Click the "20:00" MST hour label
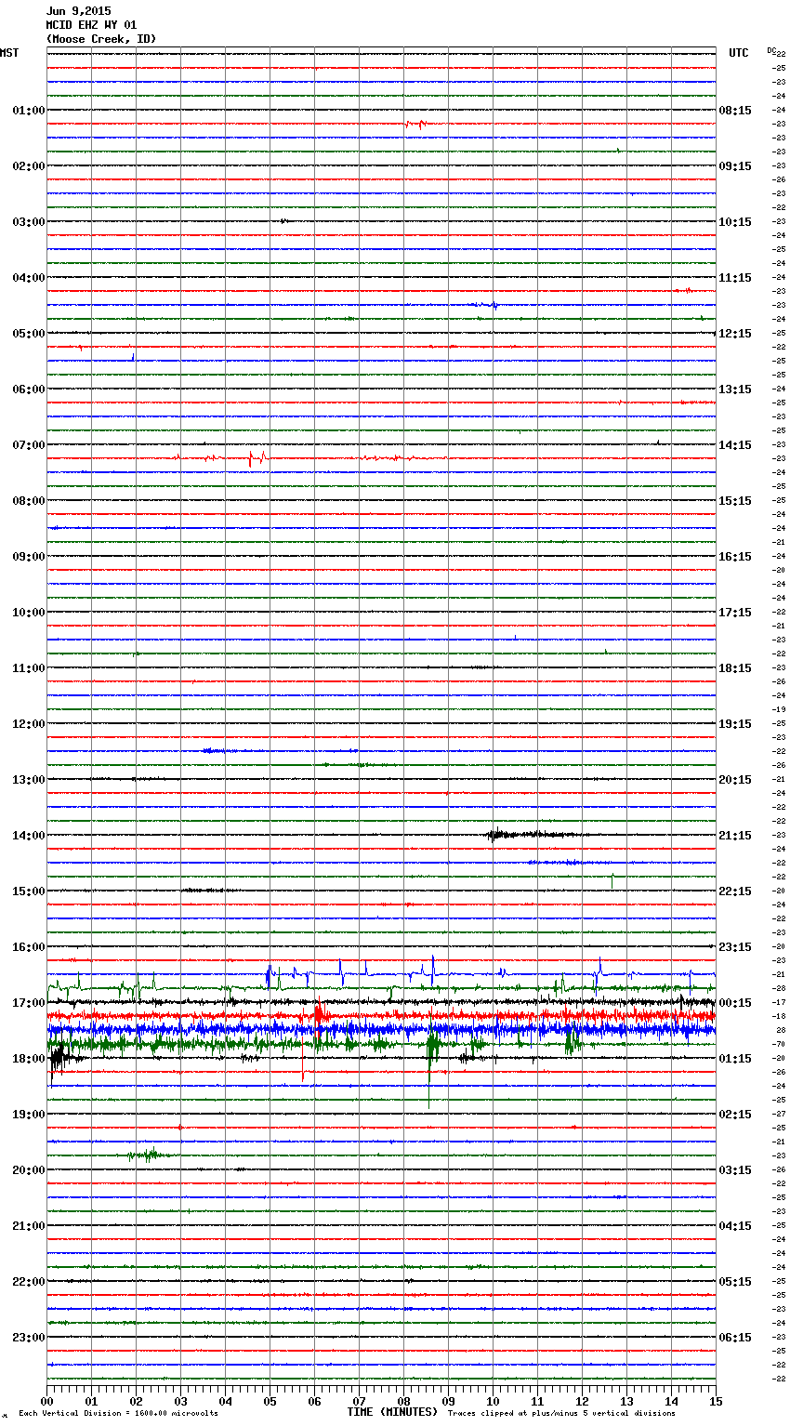 pyautogui.click(x=29, y=1170)
